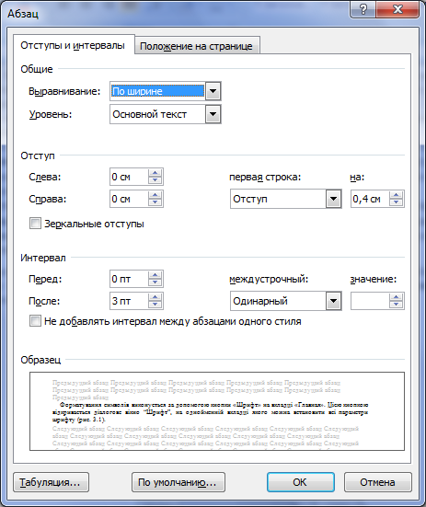Open the Табуляция settings button
This screenshot has height=507, width=426.
pyautogui.click(x=52, y=482)
